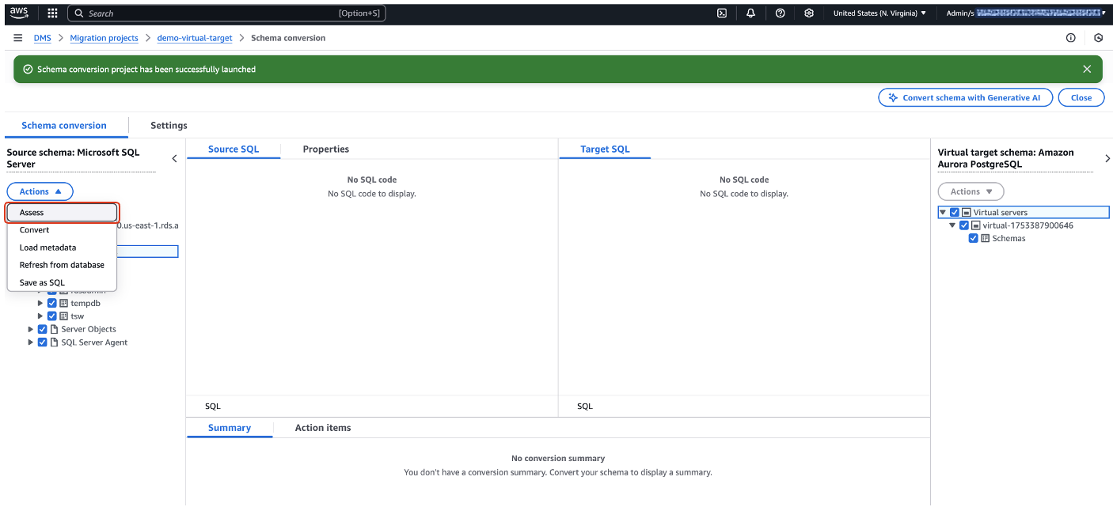Viewport: 1113px width, 522px height.
Task: Click the search magnifier icon
Action: click(x=79, y=13)
